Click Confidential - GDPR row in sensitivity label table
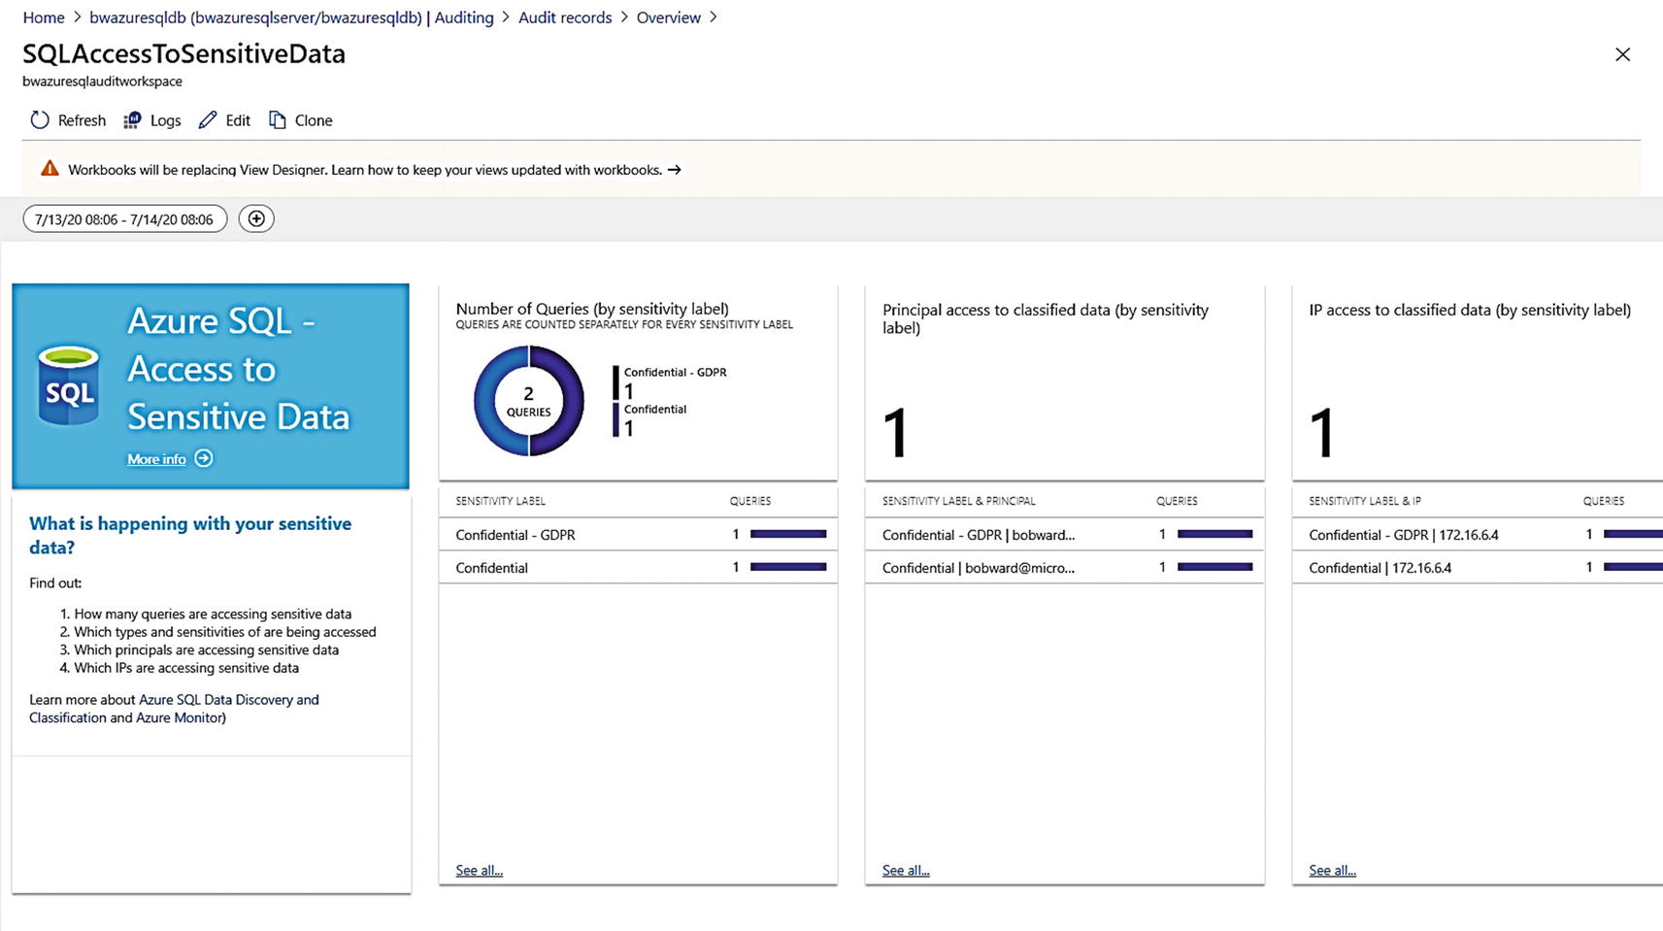 tap(638, 534)
